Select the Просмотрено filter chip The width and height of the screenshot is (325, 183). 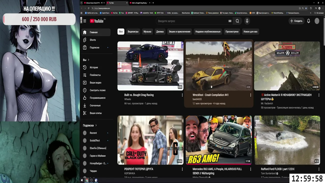[232, 32]
